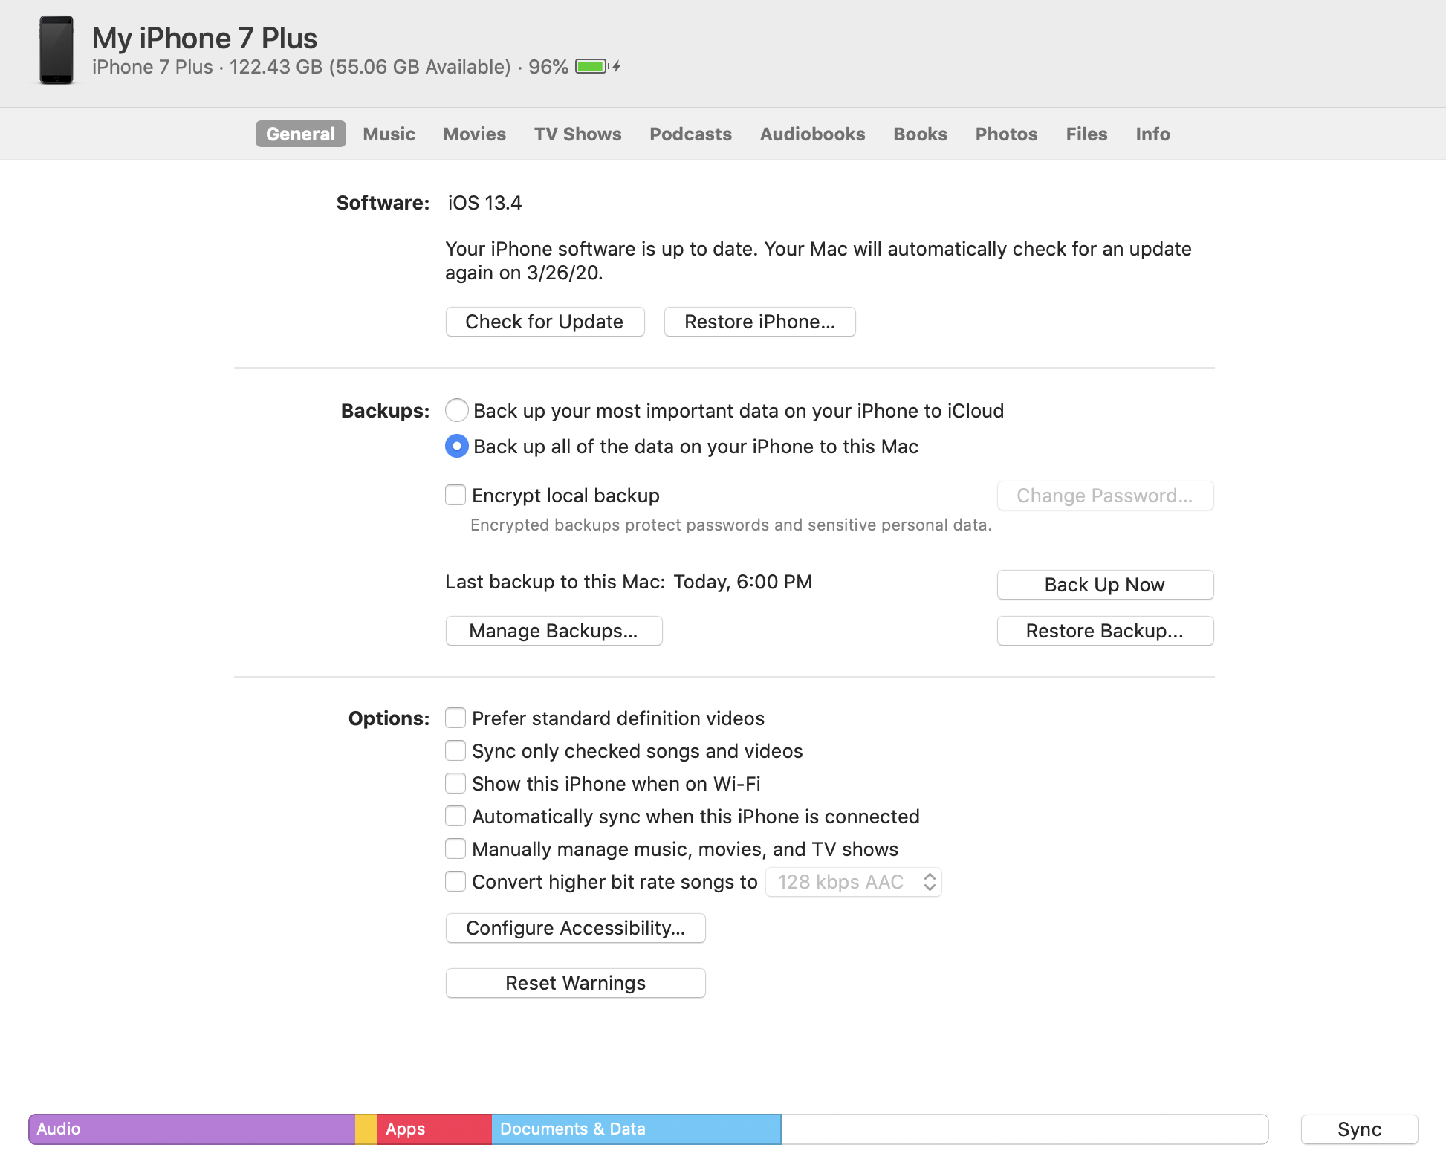Go to the Files tab
Screen dimensions: 1446x1168
point(1086,134)
